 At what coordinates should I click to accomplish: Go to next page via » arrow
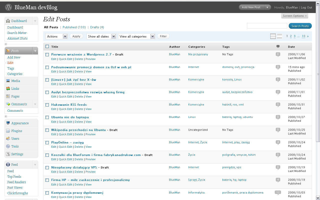pyautogui.click(x=308, y=36)
